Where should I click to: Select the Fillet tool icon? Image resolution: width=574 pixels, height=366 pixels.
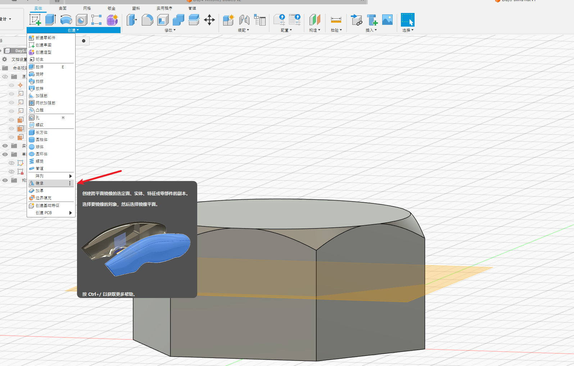coord(147,20)
